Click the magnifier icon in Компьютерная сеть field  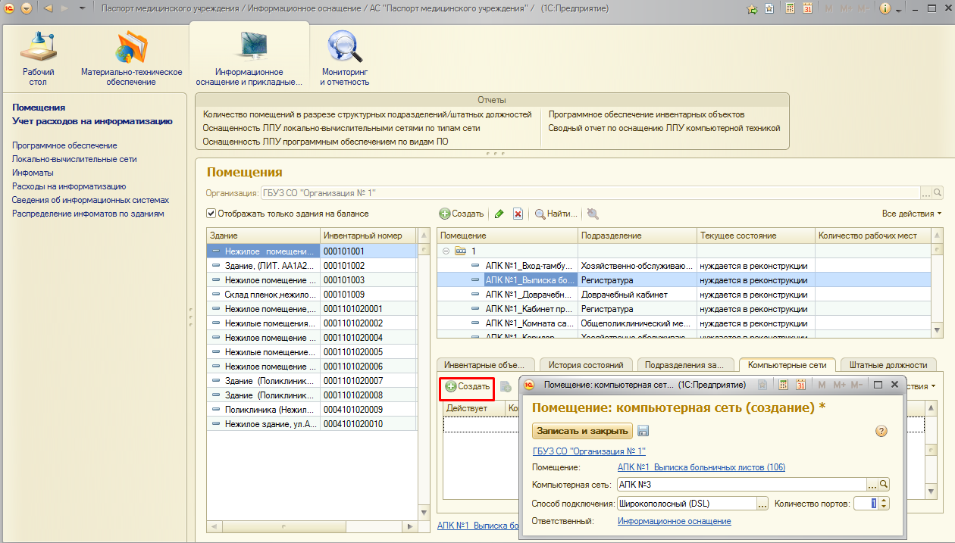coord(884,485)
